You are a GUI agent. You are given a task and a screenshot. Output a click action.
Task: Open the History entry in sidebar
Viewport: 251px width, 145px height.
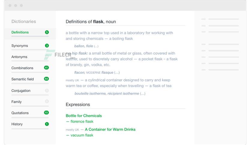click(17, 124)
